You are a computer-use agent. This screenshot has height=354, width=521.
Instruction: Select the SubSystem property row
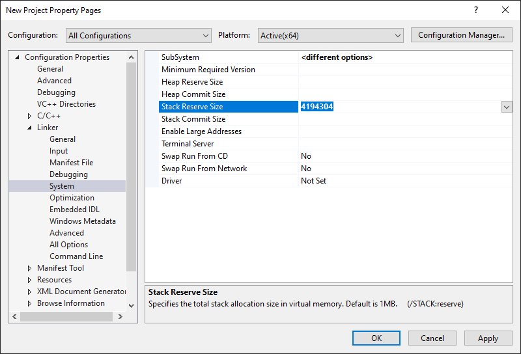[x=180, y=57]
